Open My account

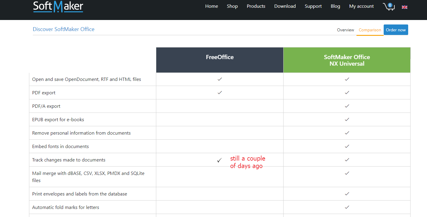coord(361,6)
